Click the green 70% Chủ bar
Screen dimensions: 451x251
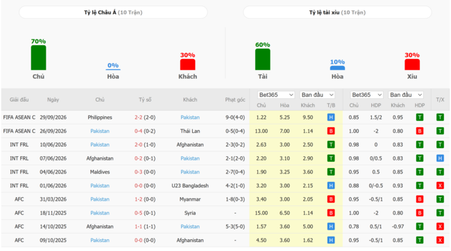point(39,57)
